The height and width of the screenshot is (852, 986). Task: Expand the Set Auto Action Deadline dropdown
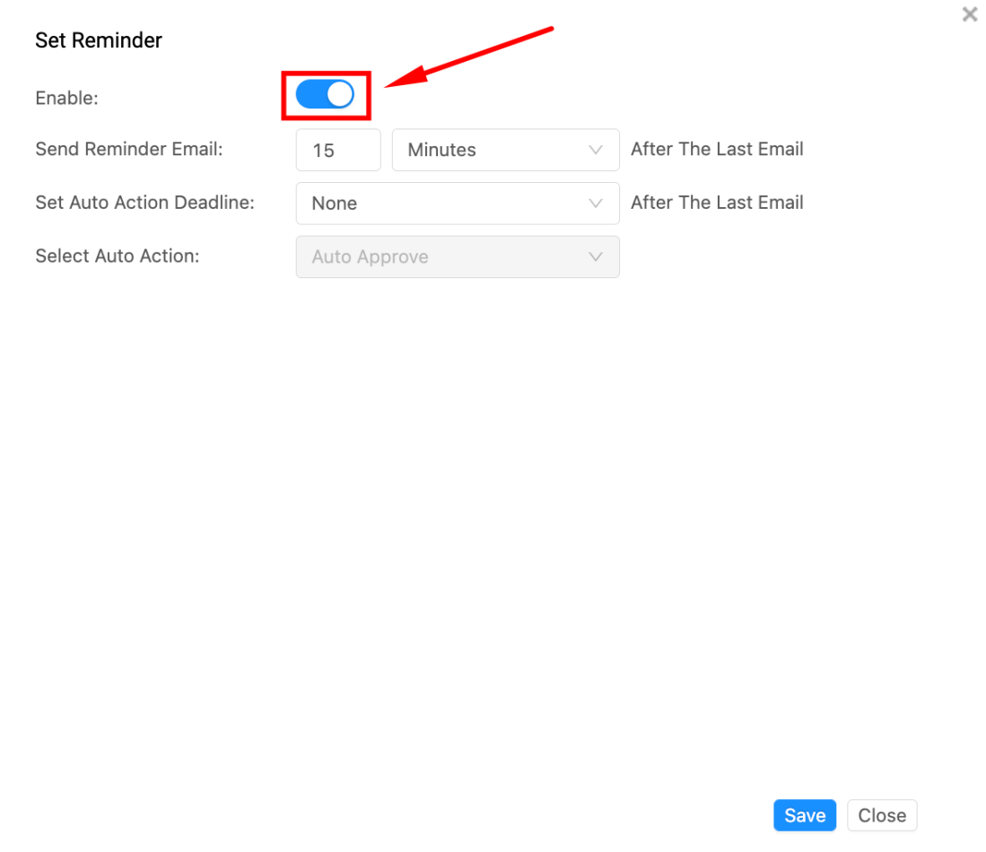pyautogui.click(x=458, y=203)
